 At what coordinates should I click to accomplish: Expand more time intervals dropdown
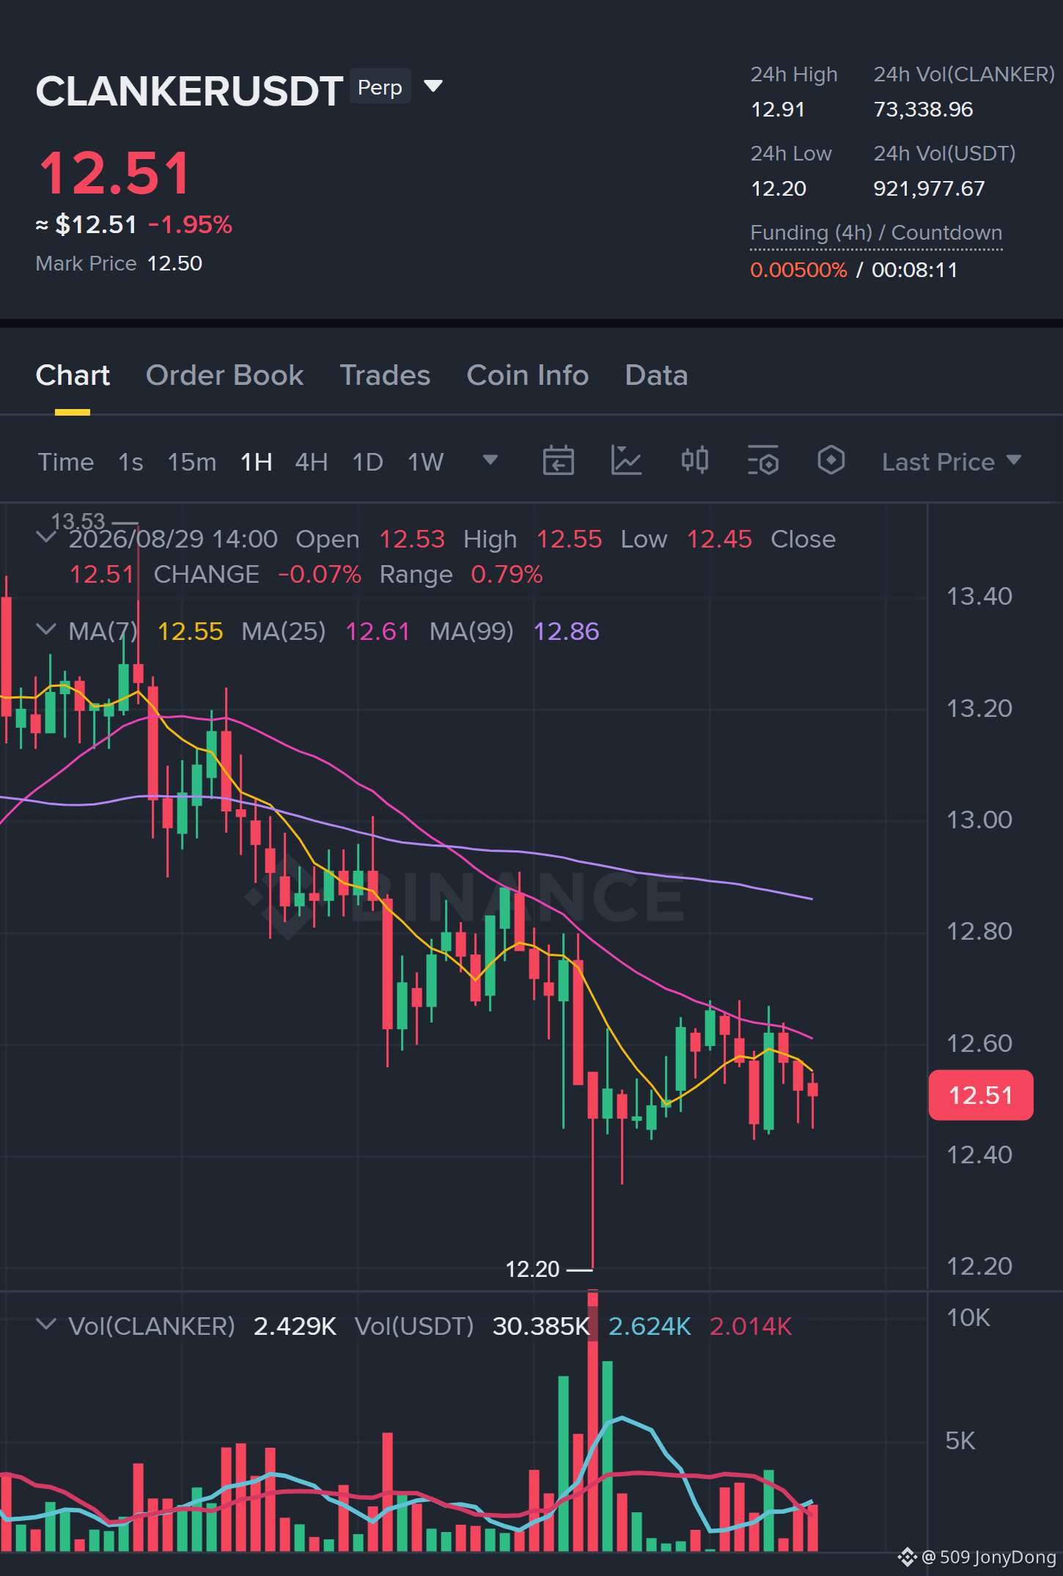tap(490, 460)
